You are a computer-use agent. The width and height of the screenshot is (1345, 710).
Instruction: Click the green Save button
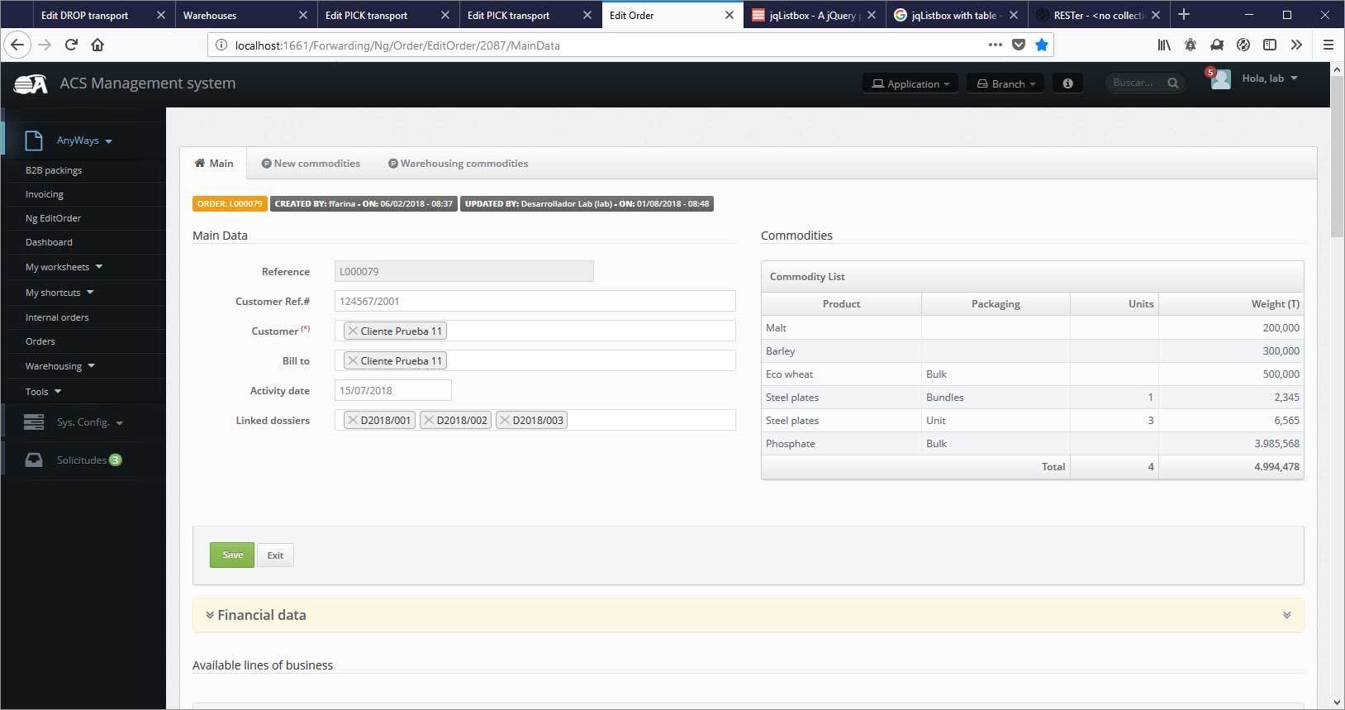click(232, 555)
